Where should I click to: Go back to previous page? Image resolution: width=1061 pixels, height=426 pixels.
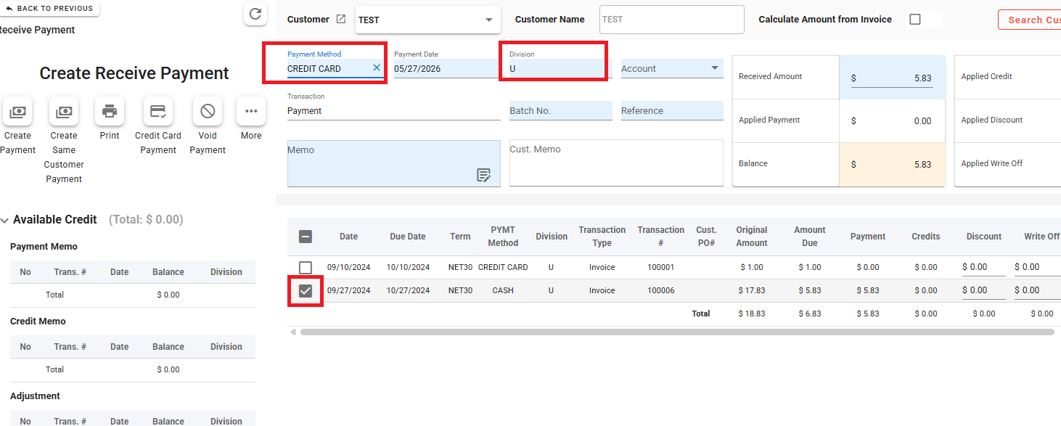click(50, 8)
